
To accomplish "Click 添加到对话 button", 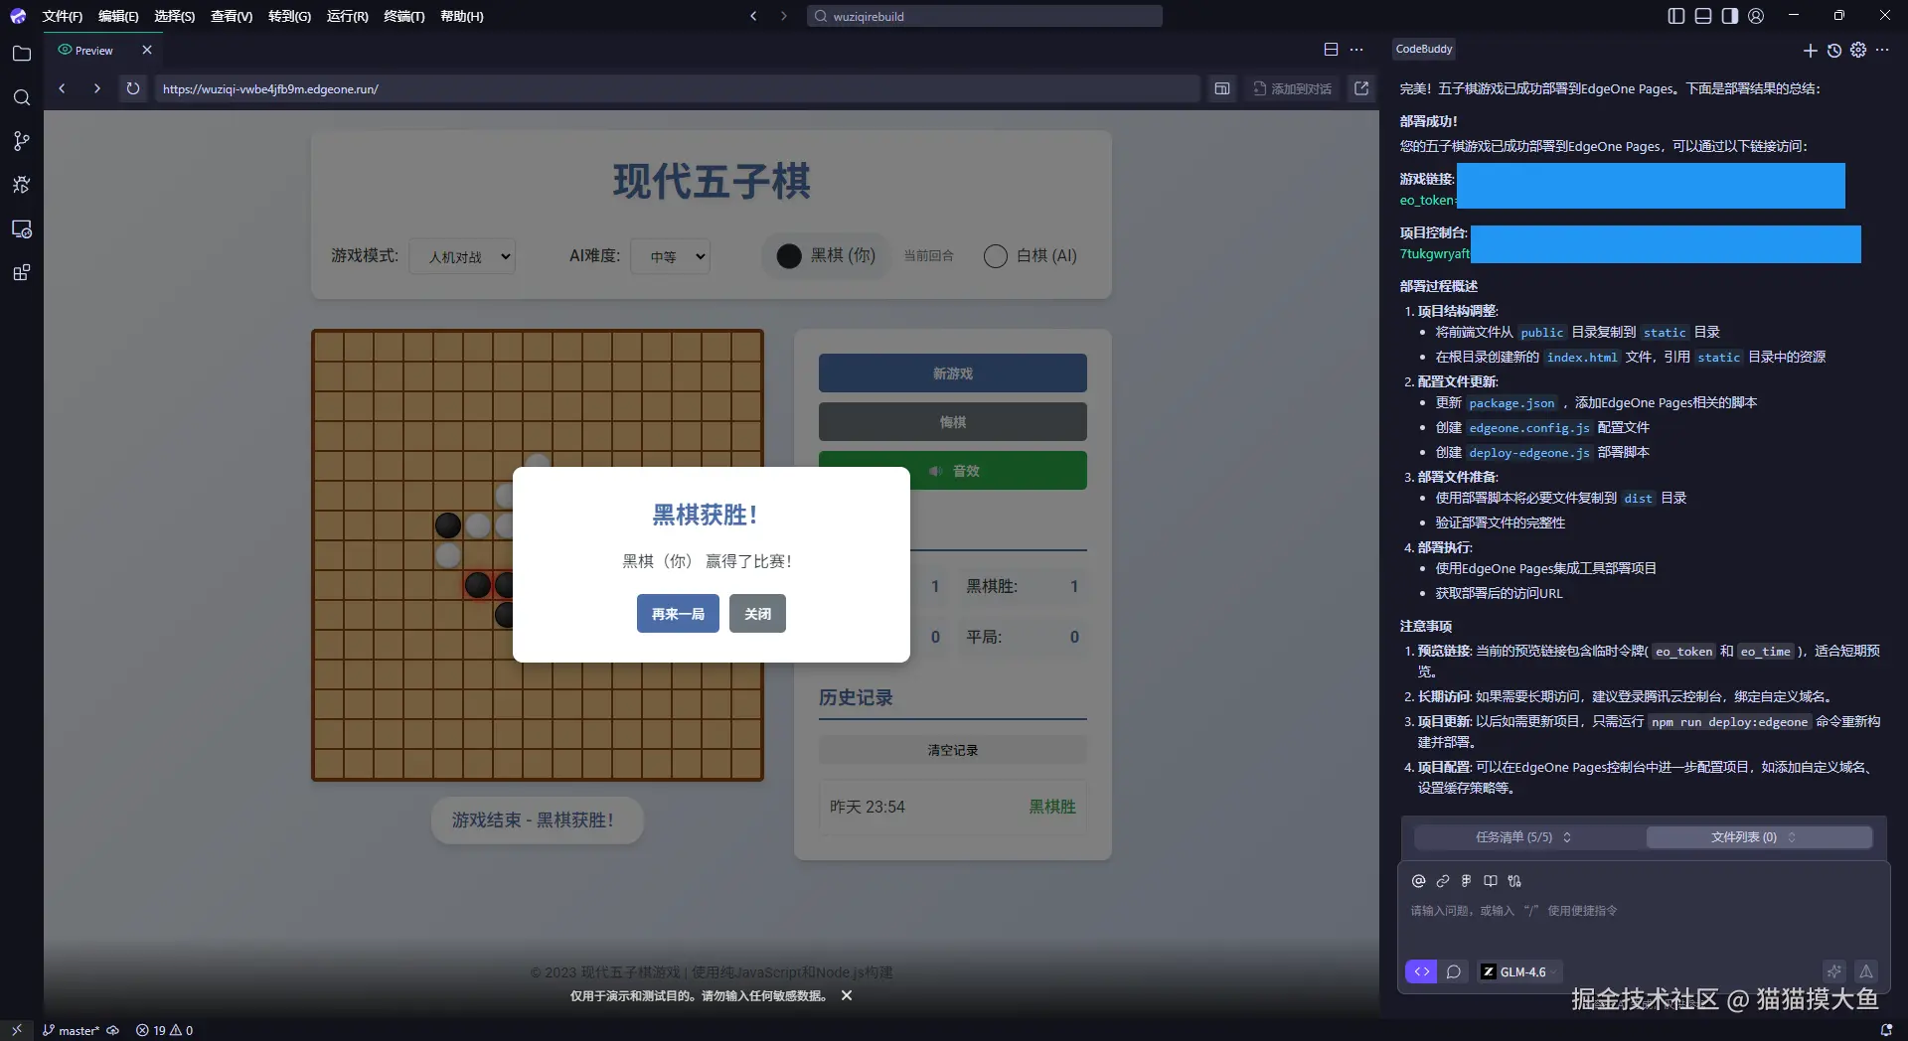I will (1292, 88).
